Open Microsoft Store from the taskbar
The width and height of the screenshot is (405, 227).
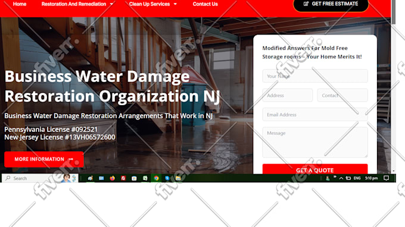click(x=134, y=178)
